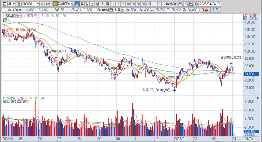Viewport: 262px width, 142px height.
Task: Click the add candlestick chart icon
Action: pyautogui.click(x=181, y=4)
